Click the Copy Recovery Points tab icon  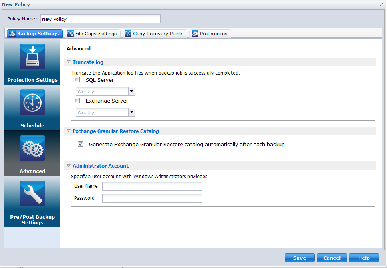(127, 34)
